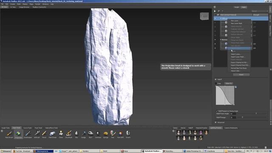The image size is (272, 153).
Task: Open the Paint Tools tray menu button
Action: click(2, 131)
